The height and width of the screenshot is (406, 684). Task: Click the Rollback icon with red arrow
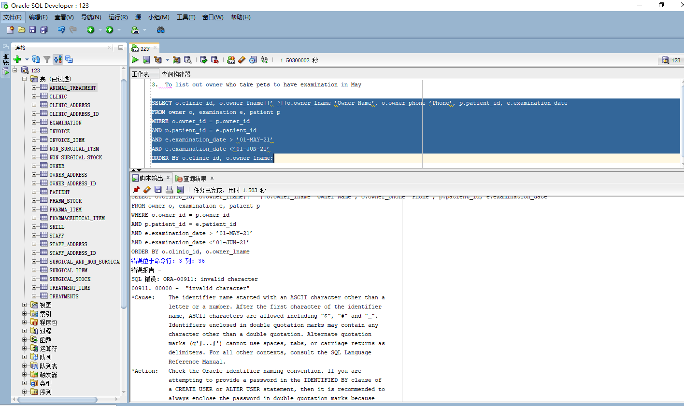click(215, 60)
